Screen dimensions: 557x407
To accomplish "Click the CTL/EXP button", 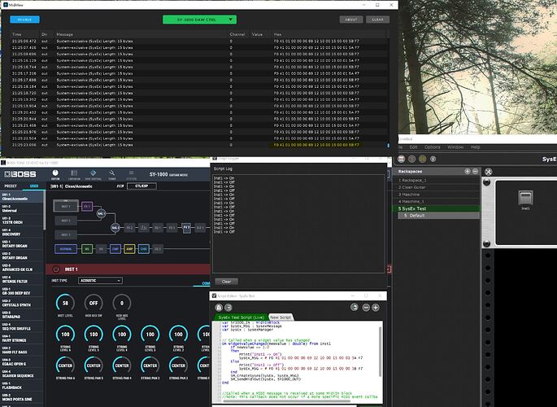I will click(x=141, y=186).
